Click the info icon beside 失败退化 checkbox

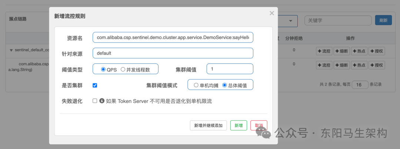point(102,101)
